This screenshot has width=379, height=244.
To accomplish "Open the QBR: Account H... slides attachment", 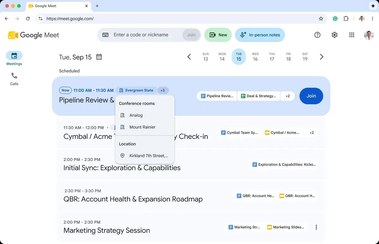I will [297, 196].
